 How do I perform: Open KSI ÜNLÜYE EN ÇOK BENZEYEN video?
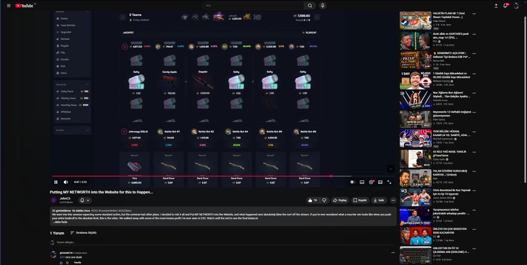click(415, 236)
